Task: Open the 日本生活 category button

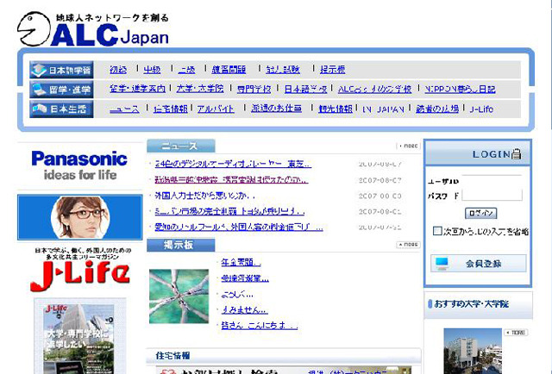Action: coord(61,109)
